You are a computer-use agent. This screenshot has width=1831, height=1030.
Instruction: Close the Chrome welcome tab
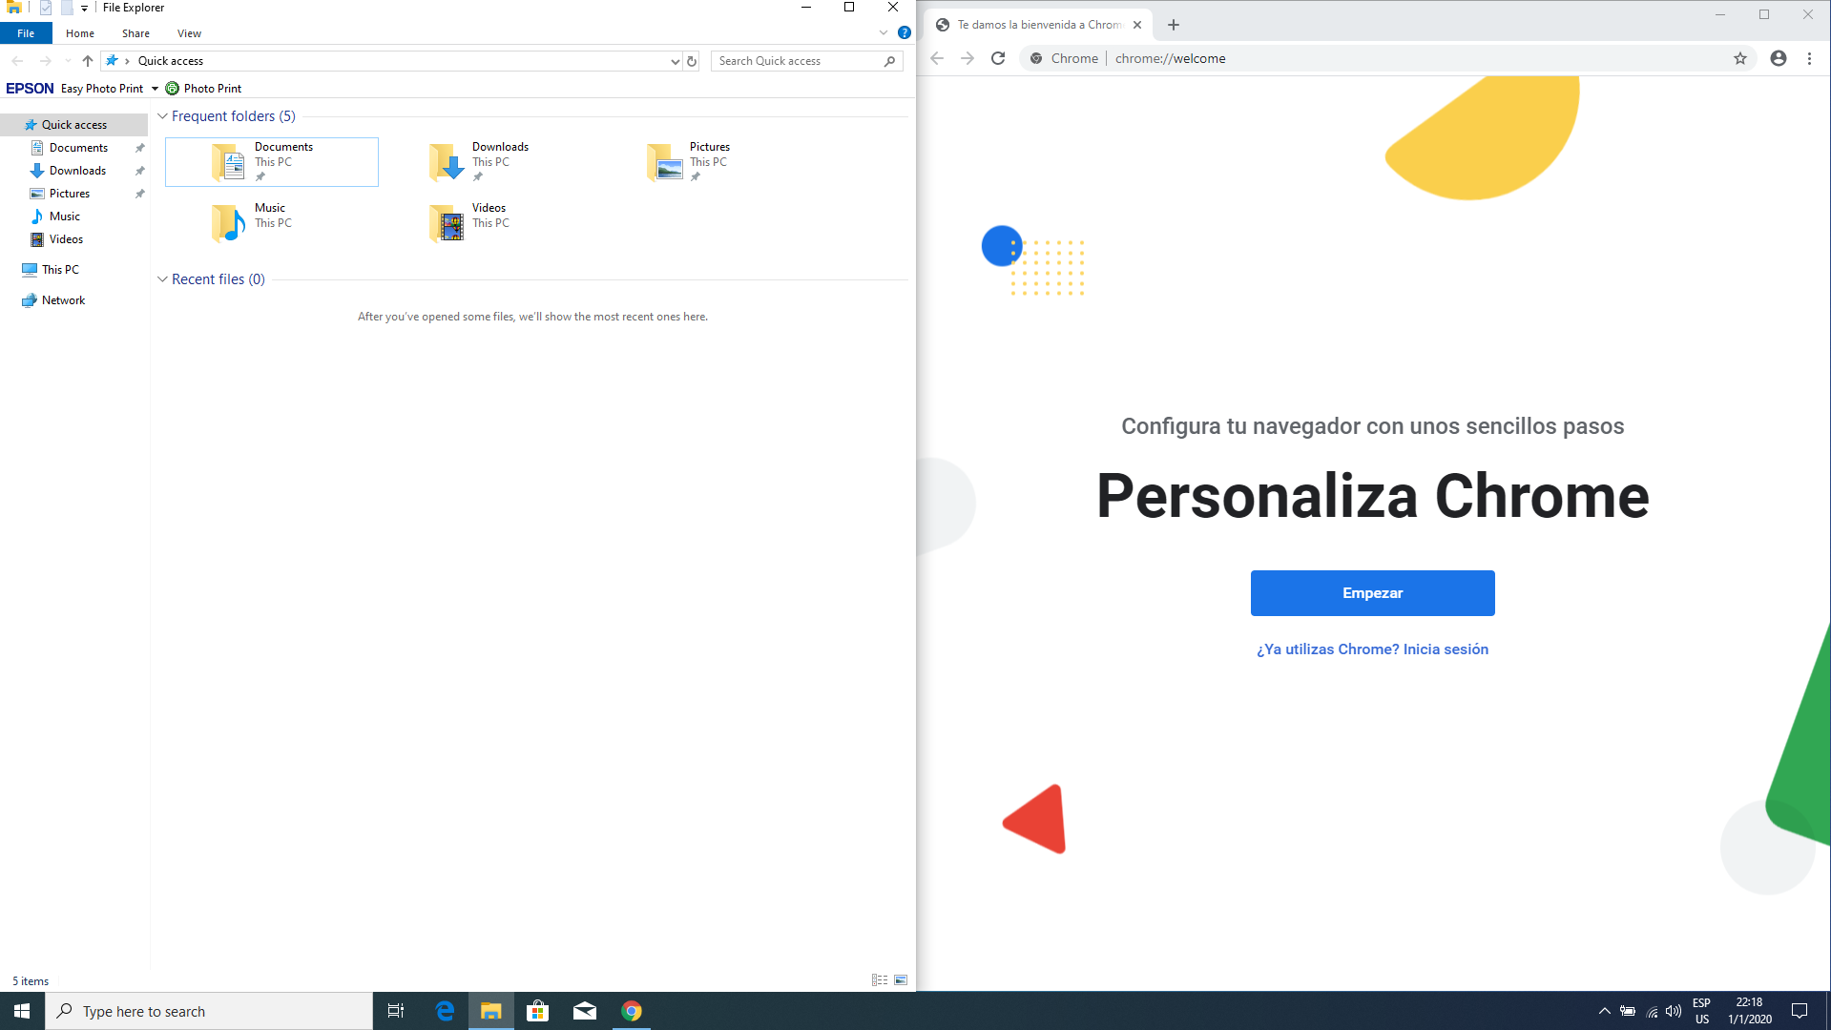(1137, 25)
